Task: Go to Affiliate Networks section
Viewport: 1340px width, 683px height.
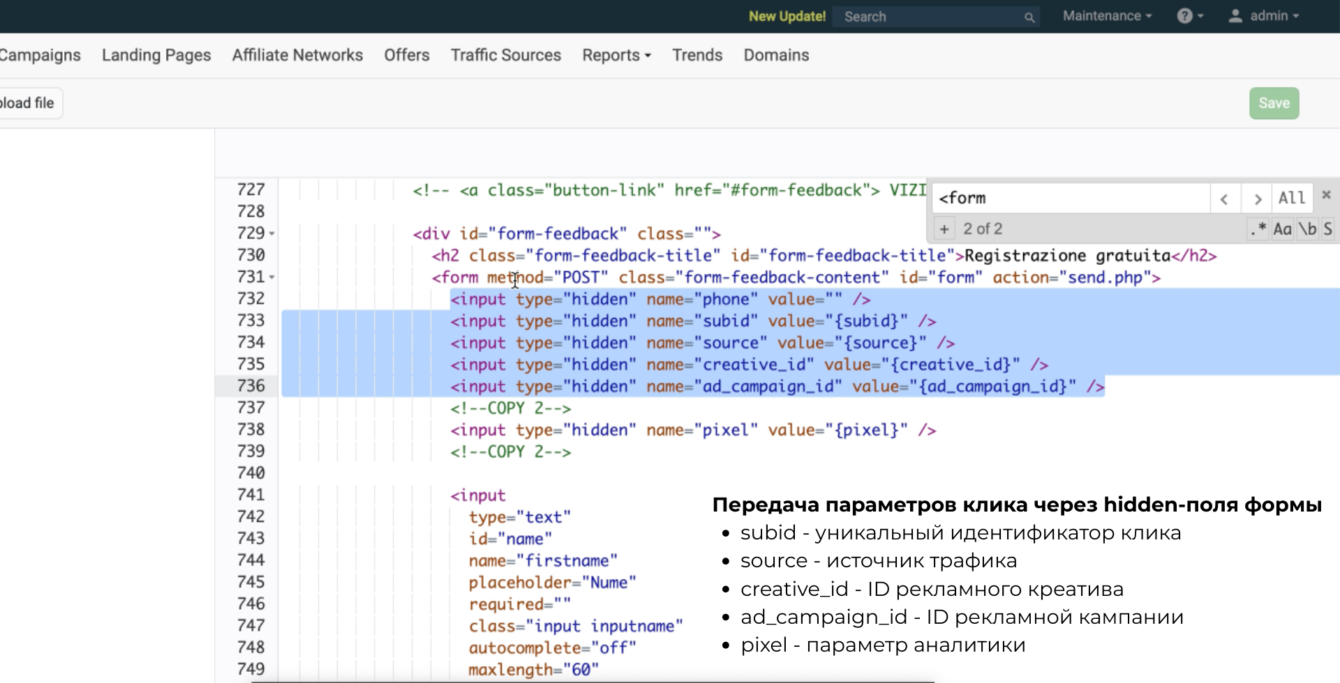Action: [x=297, y=55]
